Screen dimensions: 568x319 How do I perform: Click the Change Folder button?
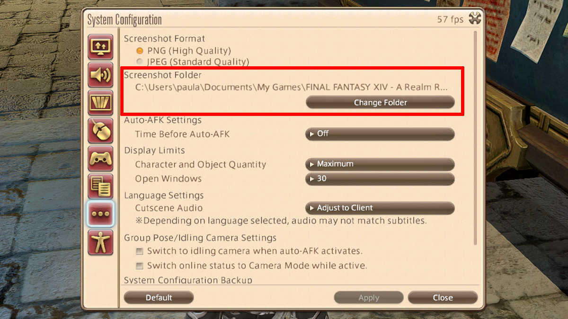pyautogui.click(x=380, y=102)
